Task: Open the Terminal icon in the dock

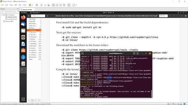Action: click(23, 70)
